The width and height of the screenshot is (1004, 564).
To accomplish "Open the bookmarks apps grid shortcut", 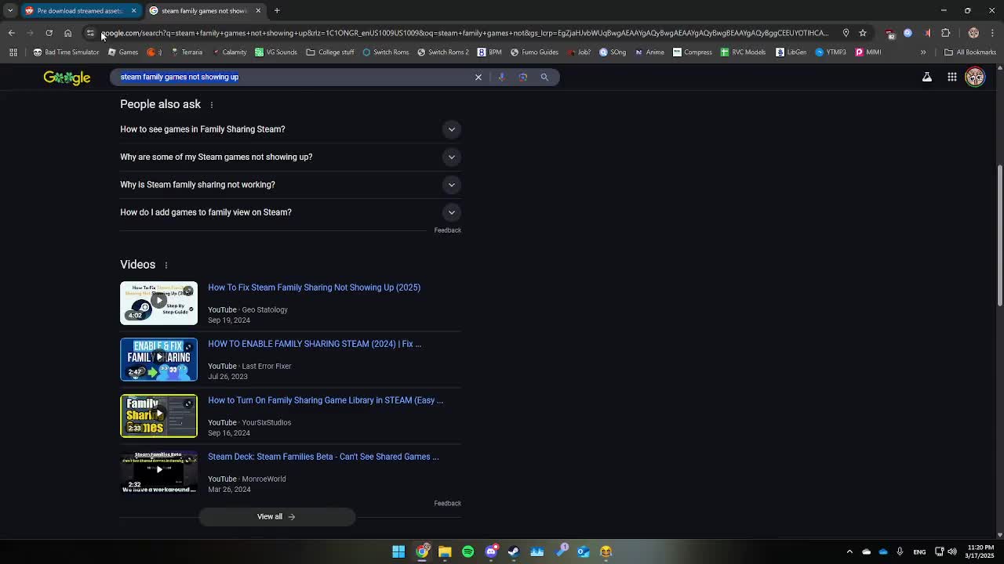I will click(13, 52).
